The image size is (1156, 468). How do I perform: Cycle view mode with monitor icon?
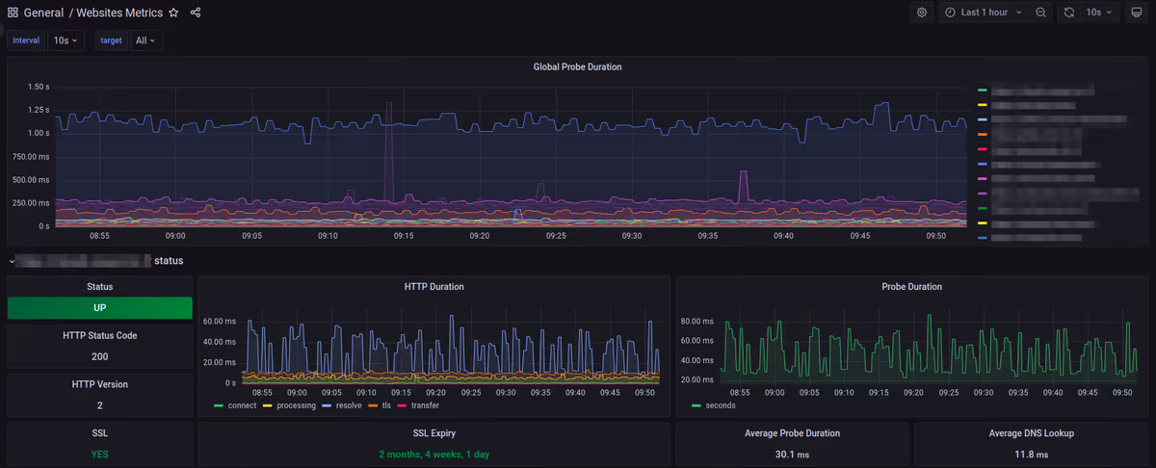click(1136, 13)
